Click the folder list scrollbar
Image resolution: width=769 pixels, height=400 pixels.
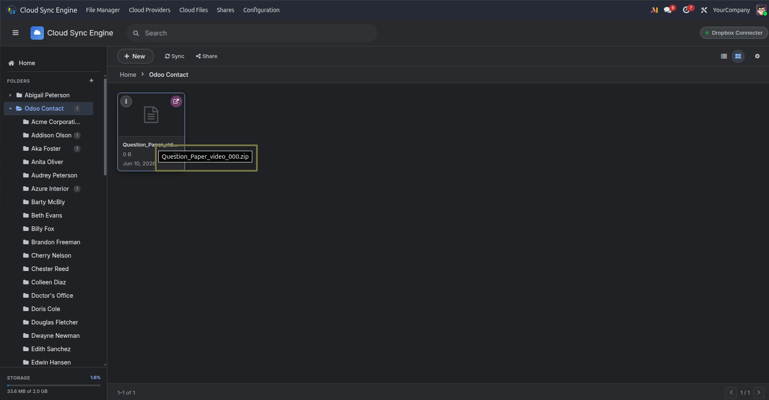pos(105,127)
